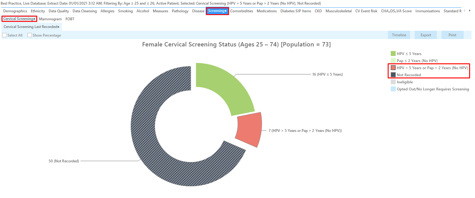
Task: Open the Measures tab
Action: pos(160,11)
